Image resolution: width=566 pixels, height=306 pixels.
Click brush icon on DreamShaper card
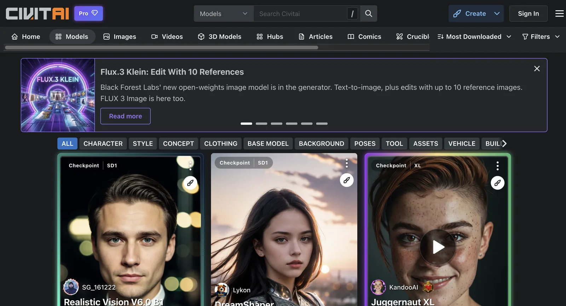click(x=347, y=180)
